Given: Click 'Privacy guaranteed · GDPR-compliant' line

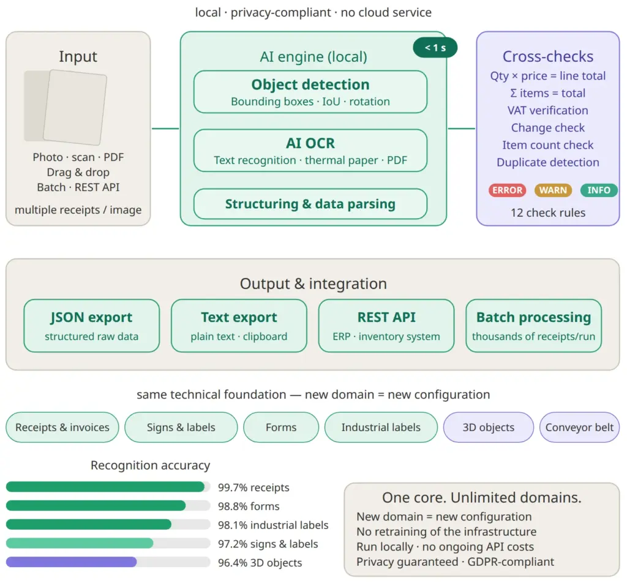Looking at the screenshot, I should [456, 562].
